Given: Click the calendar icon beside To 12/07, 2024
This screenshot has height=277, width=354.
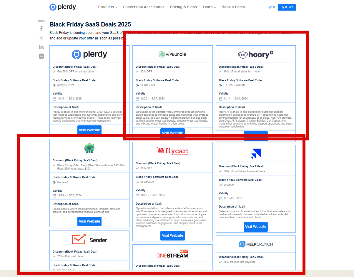Looking at the screenshot, I should 220,198.
